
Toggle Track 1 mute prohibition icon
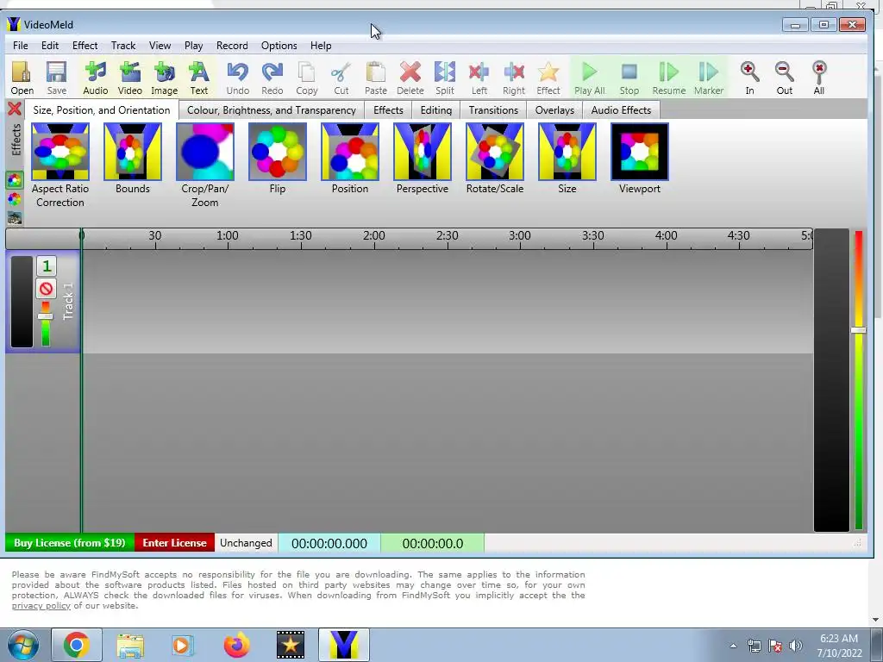tap(47, 289)
